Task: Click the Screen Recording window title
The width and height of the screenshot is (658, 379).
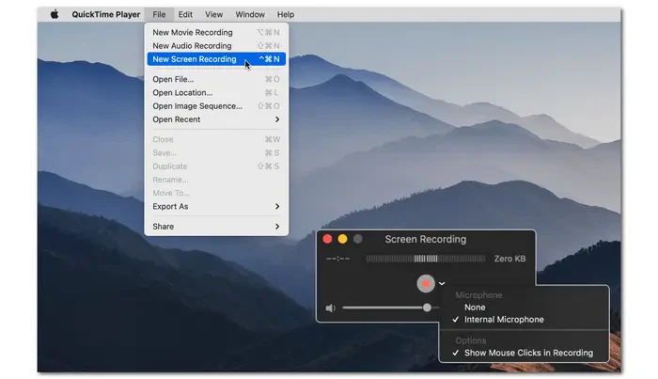Action: pyautogui.click(x=426, y=239)
